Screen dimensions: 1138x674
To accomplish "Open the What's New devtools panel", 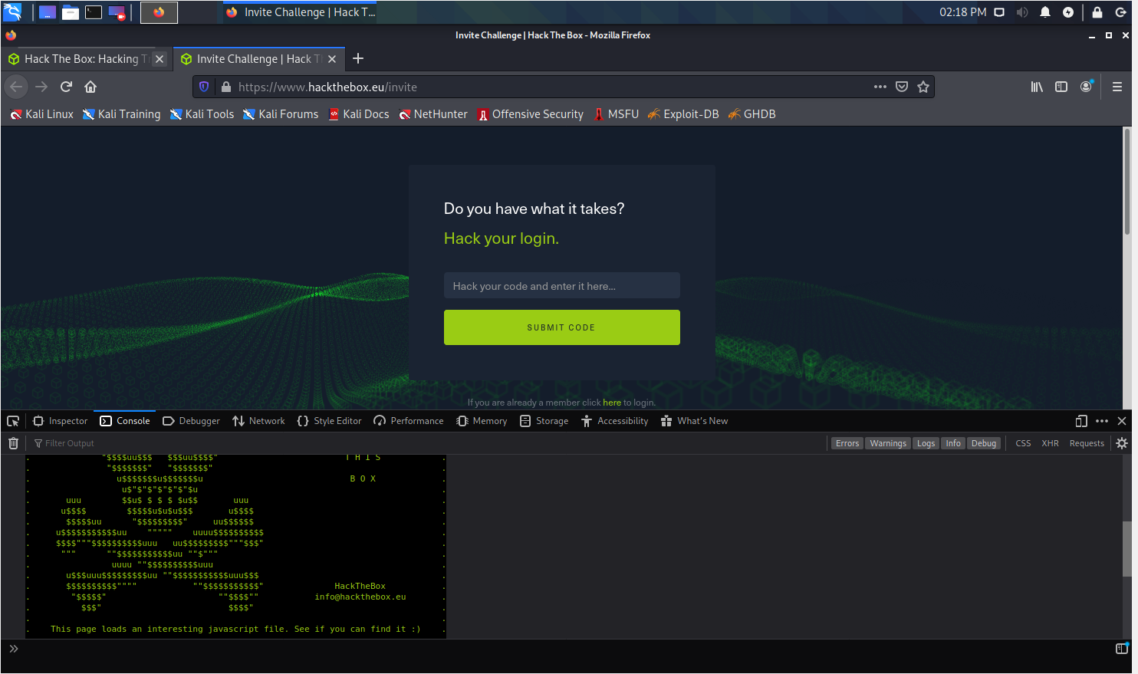I will [x=695, y=421].
